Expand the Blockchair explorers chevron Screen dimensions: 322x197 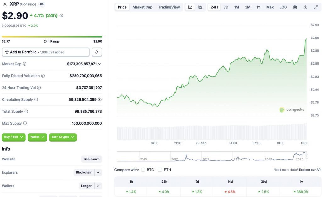(98, 172)
